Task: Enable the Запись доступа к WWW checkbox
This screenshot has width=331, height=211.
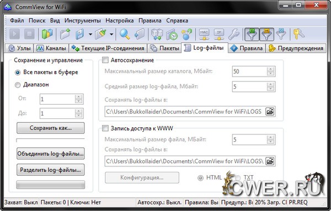Action: (105, 128)
